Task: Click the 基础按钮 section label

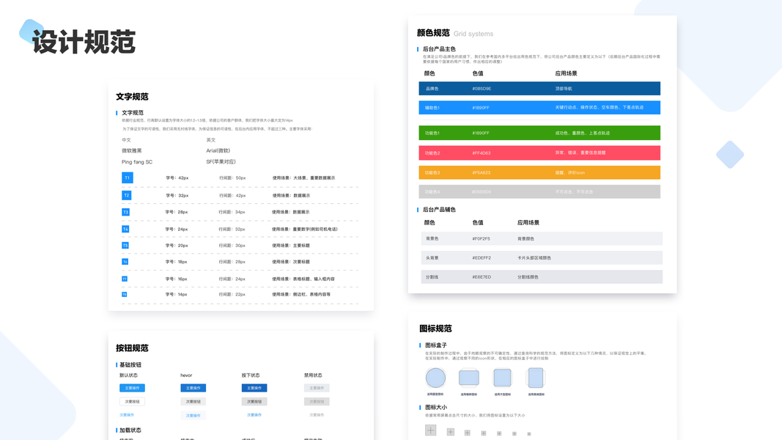Action: (130, 364)
